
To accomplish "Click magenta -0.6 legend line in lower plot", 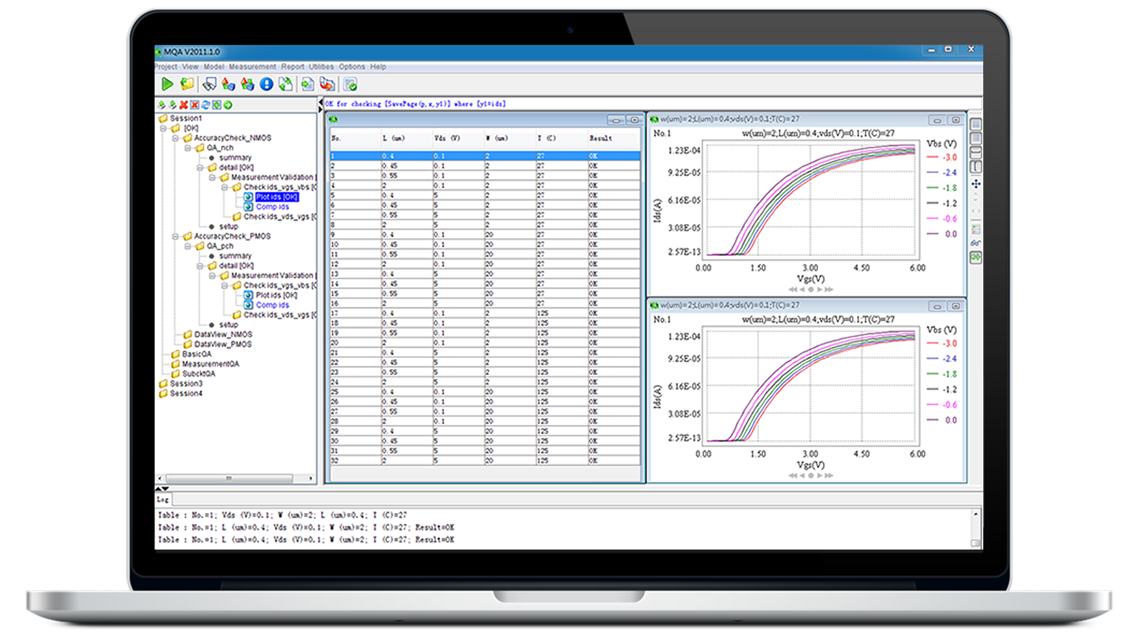I will pyautogui.click(x=932, y=405).
